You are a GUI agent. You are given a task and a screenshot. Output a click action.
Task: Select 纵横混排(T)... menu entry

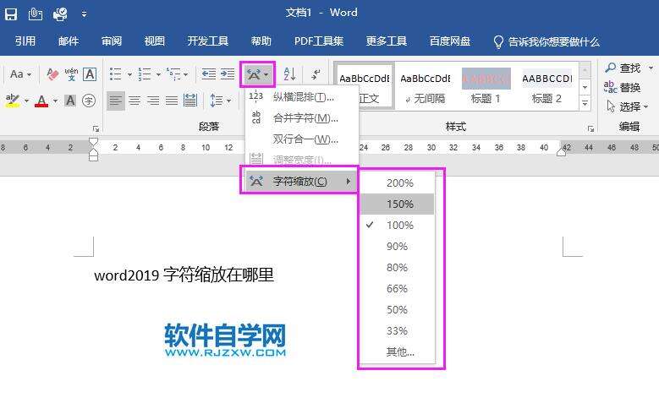(302, 97)
